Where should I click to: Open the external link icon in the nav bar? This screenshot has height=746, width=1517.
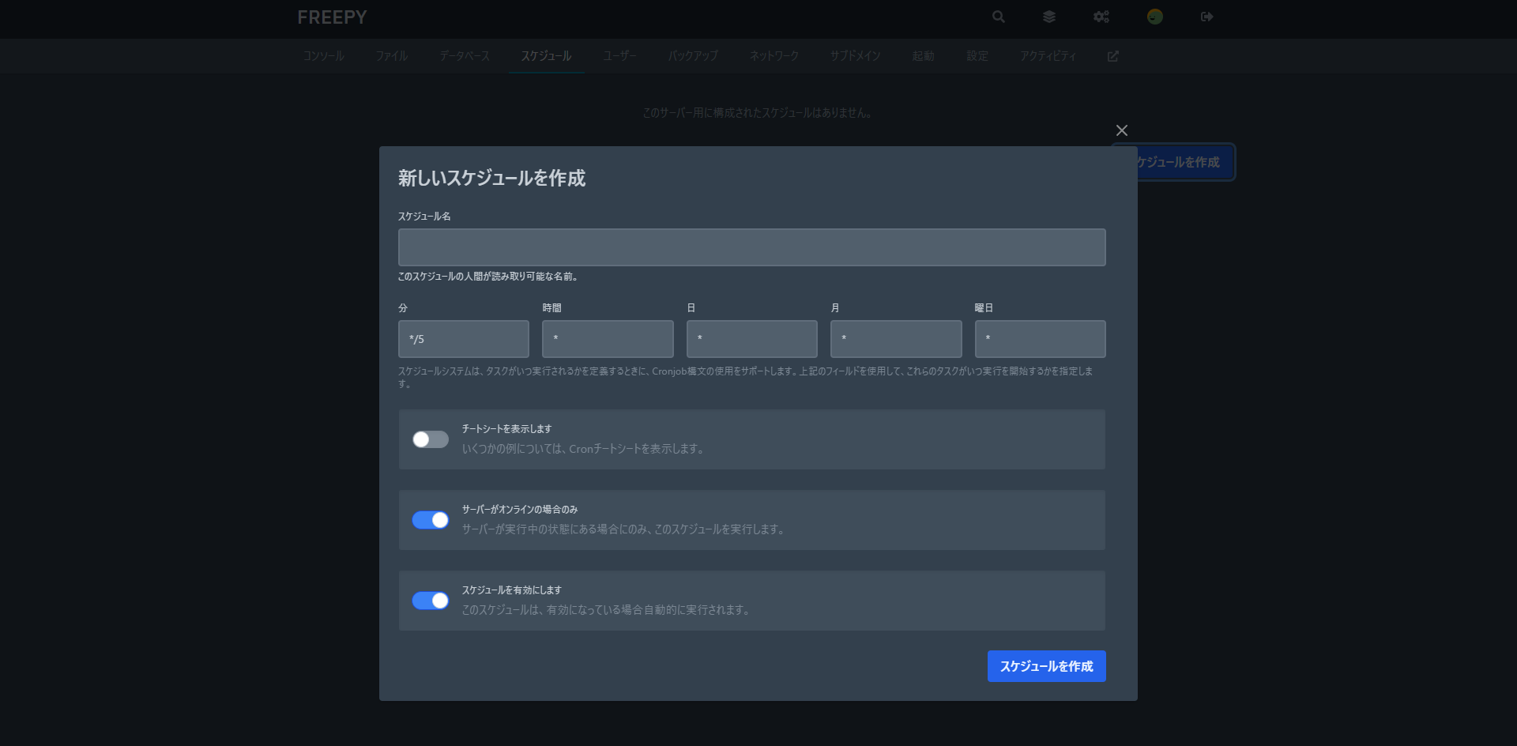click(x=1112, y=56)
